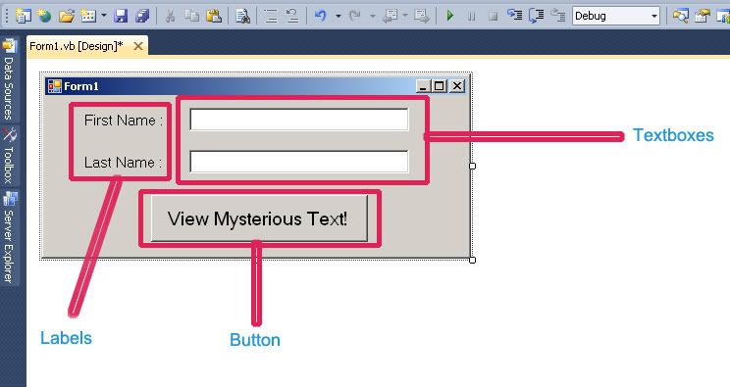The height and width of the screenshot is (387, 730).
Task: Click the Open File folder icon
Action: (x=66, y=17)
